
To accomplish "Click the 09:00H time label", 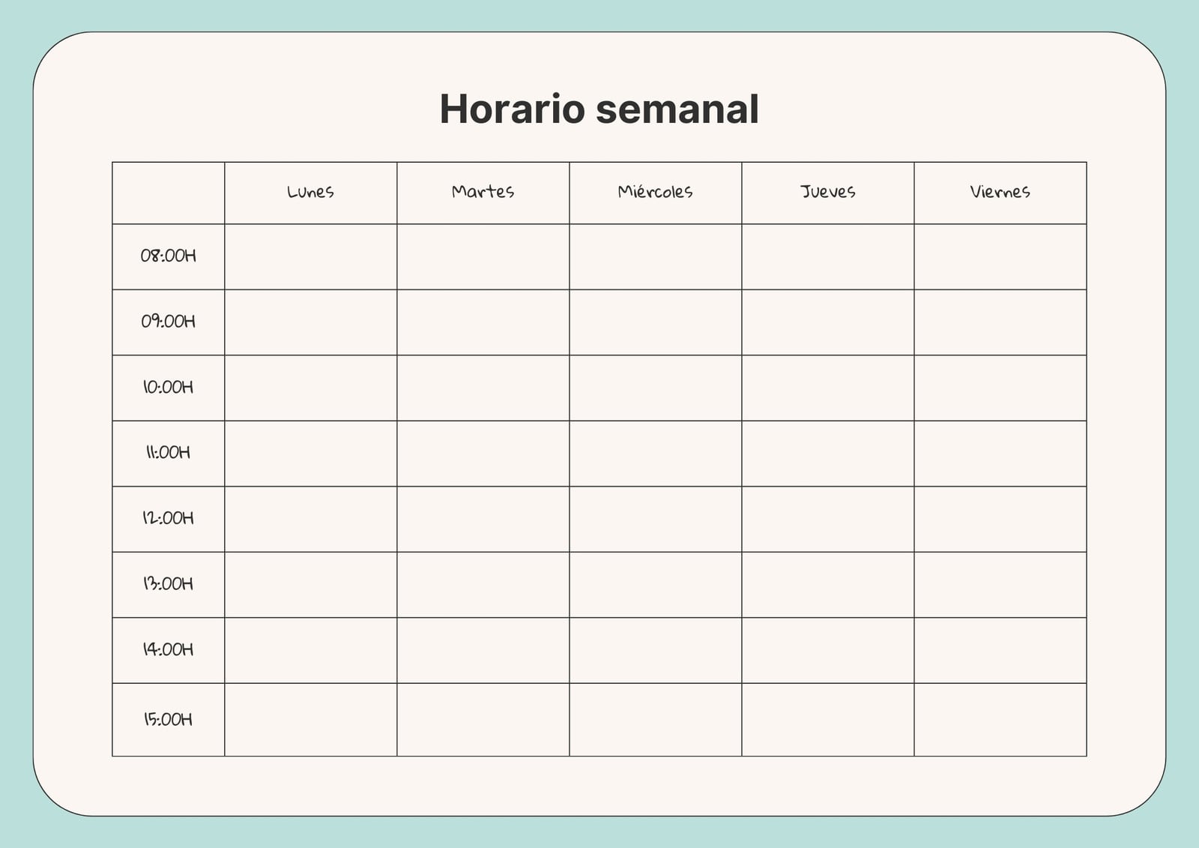I will (169, 322).
